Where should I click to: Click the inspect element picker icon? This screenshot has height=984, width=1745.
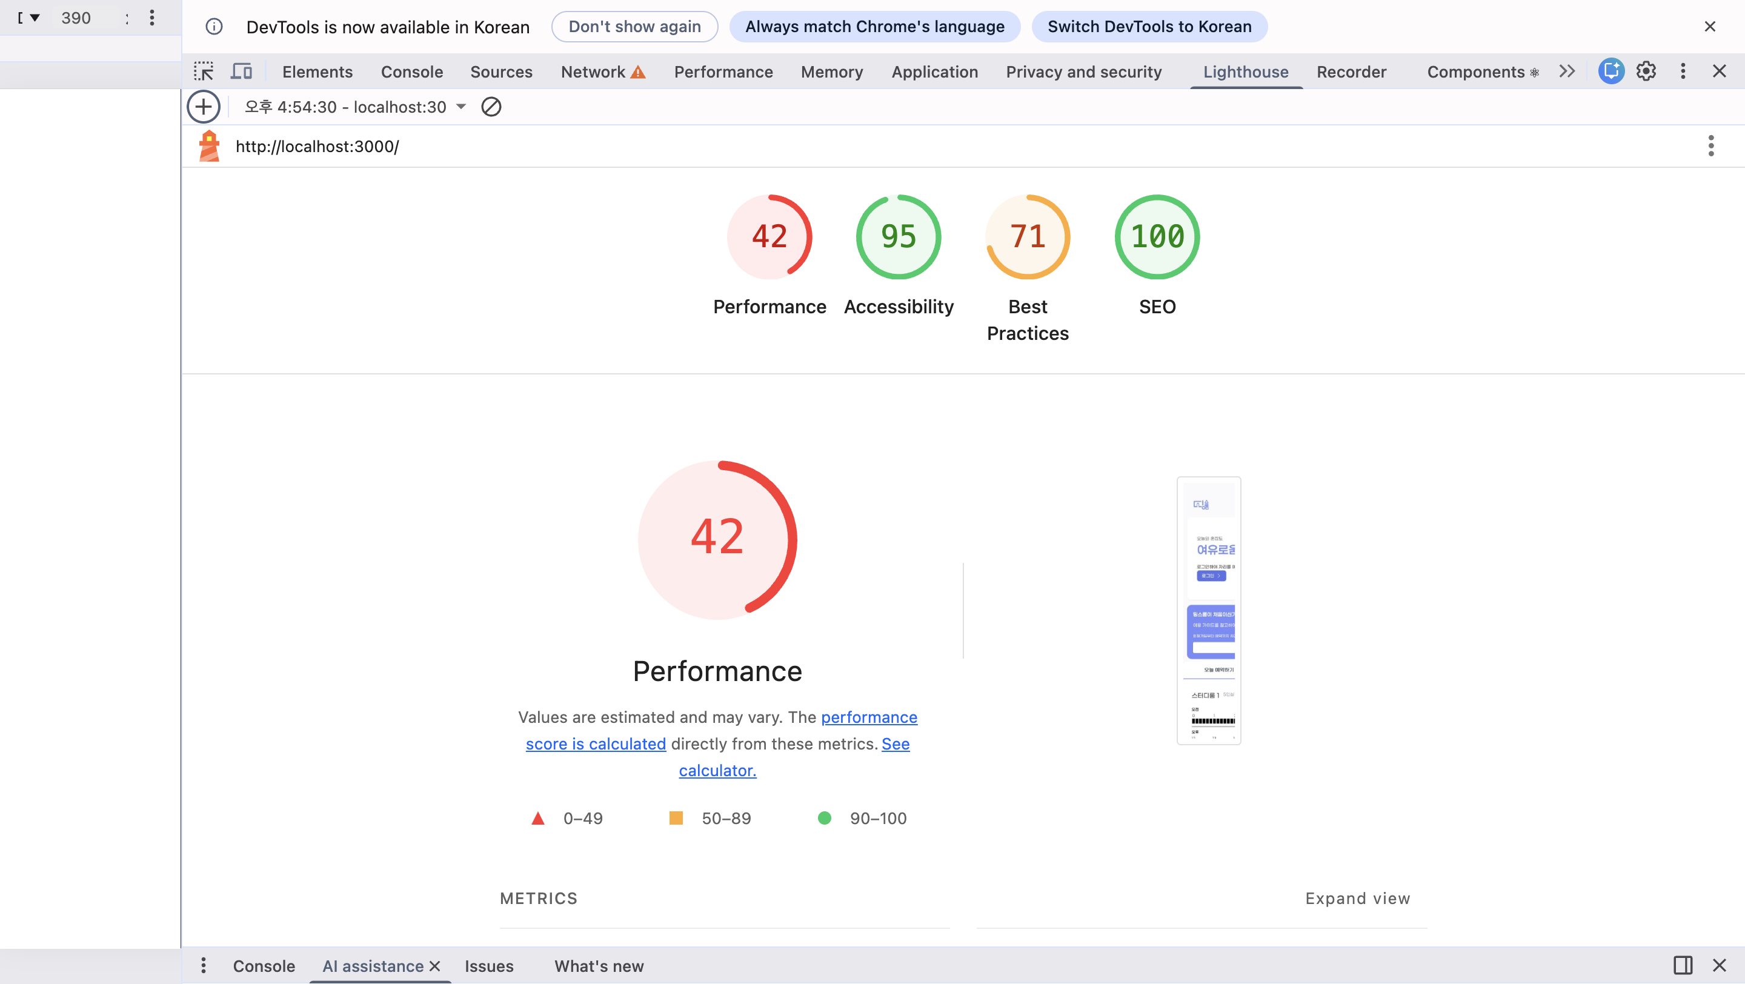click(203, 71)
